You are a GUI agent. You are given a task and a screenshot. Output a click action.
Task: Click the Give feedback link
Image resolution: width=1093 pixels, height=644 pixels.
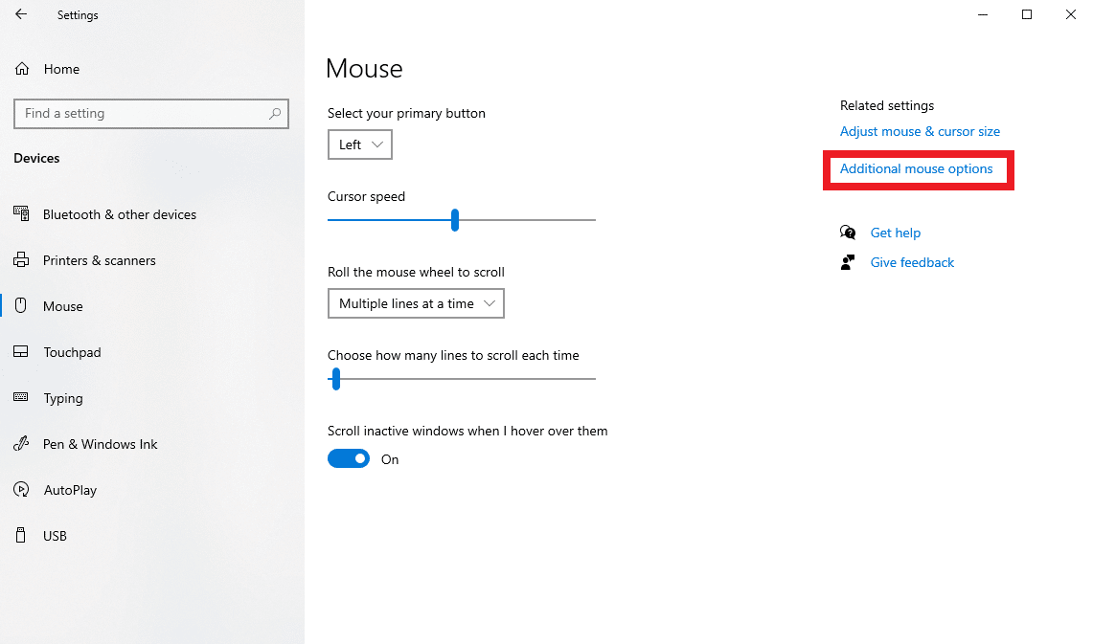[x=912, y=262]
